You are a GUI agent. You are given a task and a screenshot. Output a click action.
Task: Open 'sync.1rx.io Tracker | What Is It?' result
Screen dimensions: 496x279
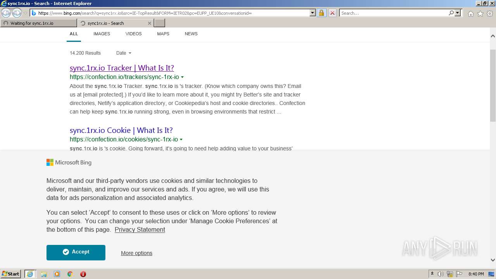click(122, 68)
